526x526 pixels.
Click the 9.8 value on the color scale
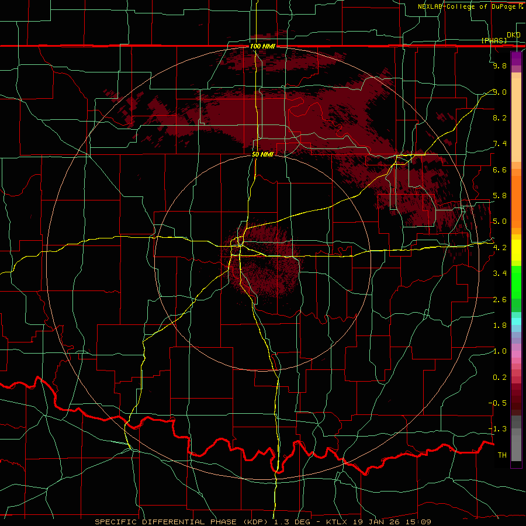click(x=500, y=66)
